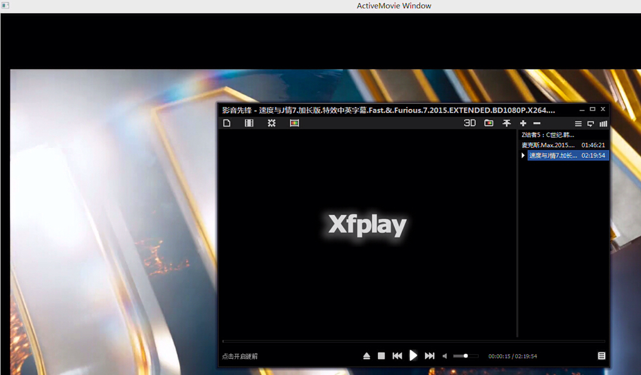Image resolution: width=641 pixels, height=375 pixels.
Task: Skip to the previous track
Action: coord(397,356)
